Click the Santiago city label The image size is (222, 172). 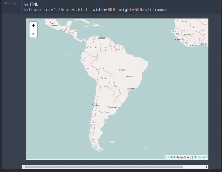tap(96, 105)
